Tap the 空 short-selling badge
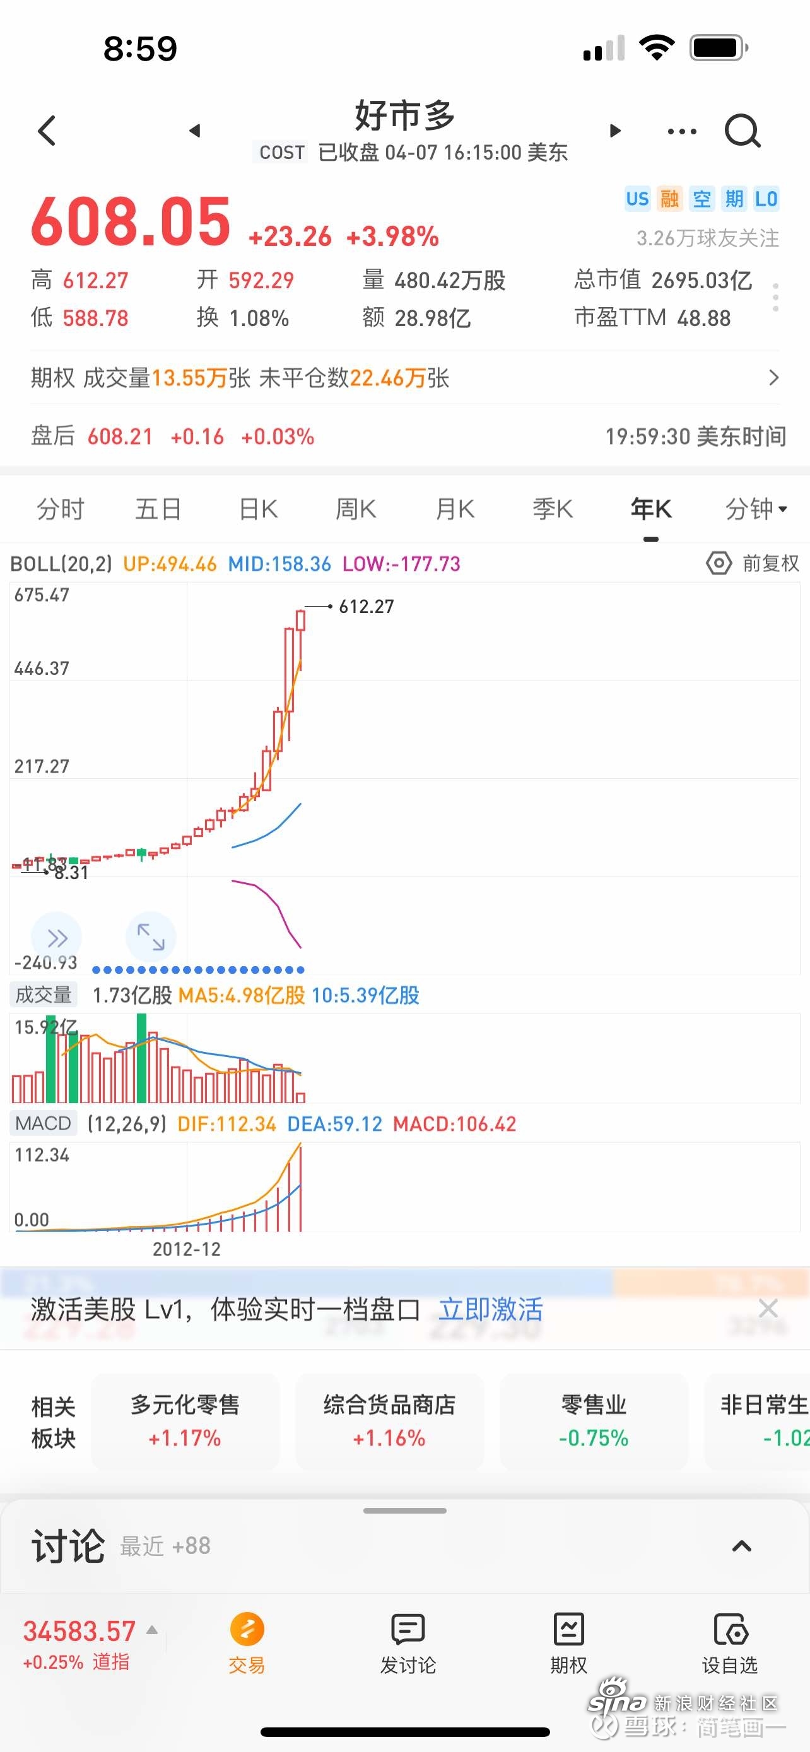Screen dimensions: 810x1752 coord(702,199)
